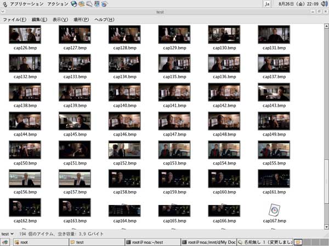Click the show desktop icon in taskbar
The width and height of the screenshot is (329, 246).
(x=5, y=242)
